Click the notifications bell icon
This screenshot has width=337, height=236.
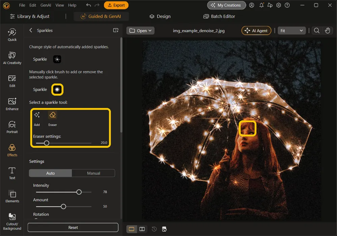pyautogui.click(x=262, y=5)
